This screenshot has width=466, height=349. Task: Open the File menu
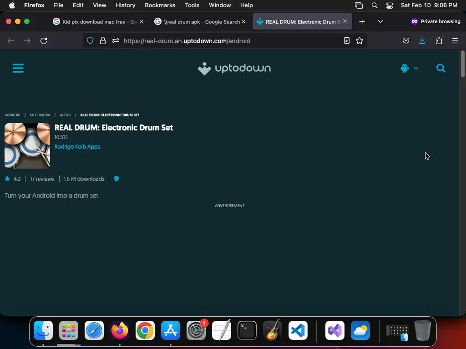pos(59,5)
